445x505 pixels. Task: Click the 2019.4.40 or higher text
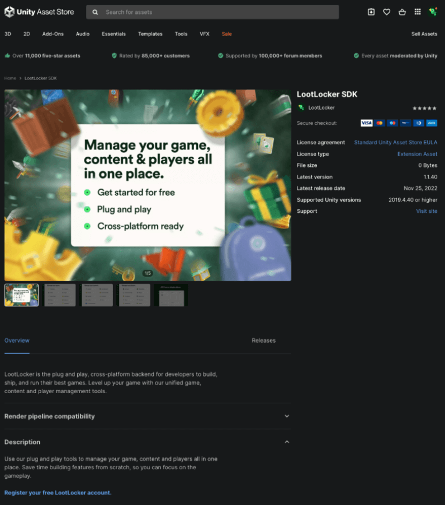click(413, 200)
